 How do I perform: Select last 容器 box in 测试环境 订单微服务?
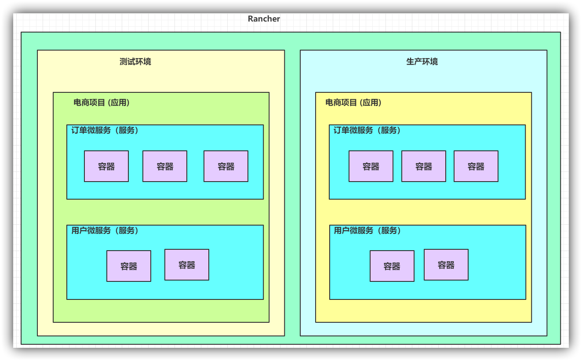pos(226,166)
